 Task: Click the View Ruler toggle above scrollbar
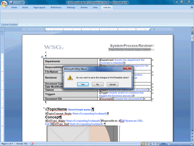[x=192, y=30]
